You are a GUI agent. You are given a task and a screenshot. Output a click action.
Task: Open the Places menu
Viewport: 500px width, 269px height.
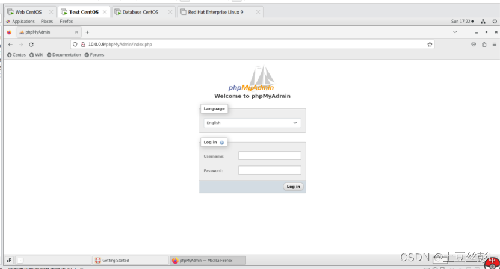pyautogui.click(x=46, y=22)
